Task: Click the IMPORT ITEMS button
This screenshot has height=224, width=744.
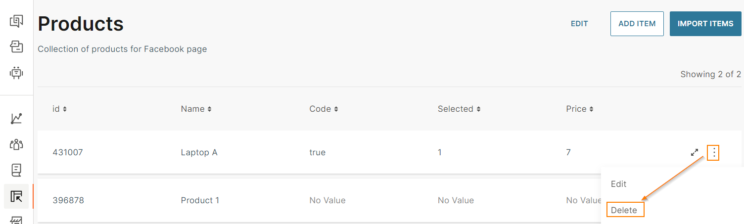Action: tap(705, 24)
